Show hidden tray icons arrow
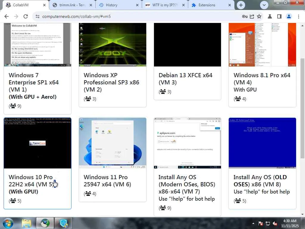 coord(253,223)
